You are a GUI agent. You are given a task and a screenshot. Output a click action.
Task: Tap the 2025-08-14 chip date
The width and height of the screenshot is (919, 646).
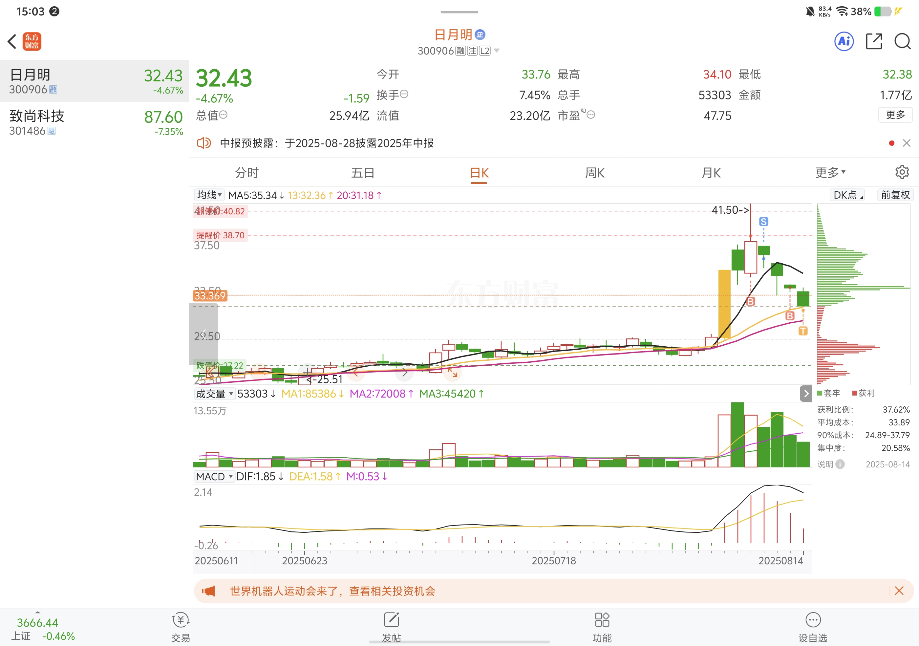coord(888,464)
